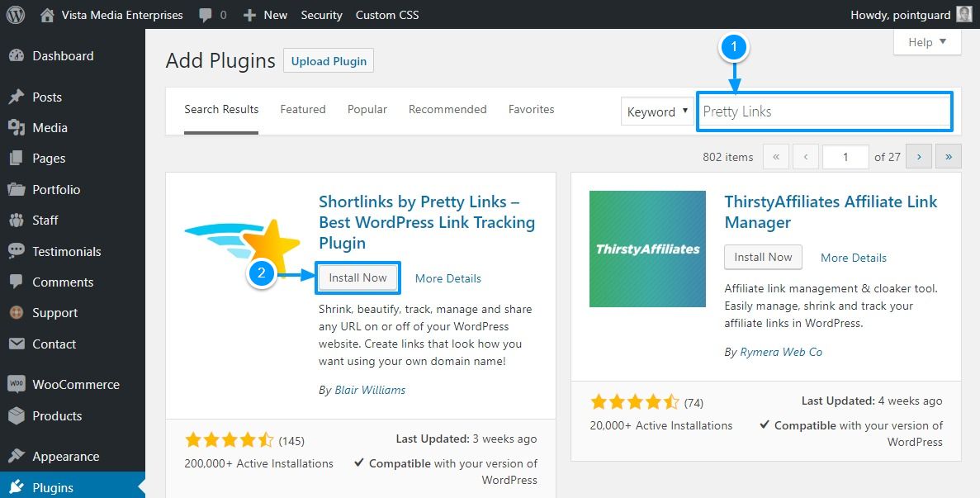Open More Details for Pretty Links plugin
The height and width of the screenshot is (498, 980).
click(x=448, y=278)
